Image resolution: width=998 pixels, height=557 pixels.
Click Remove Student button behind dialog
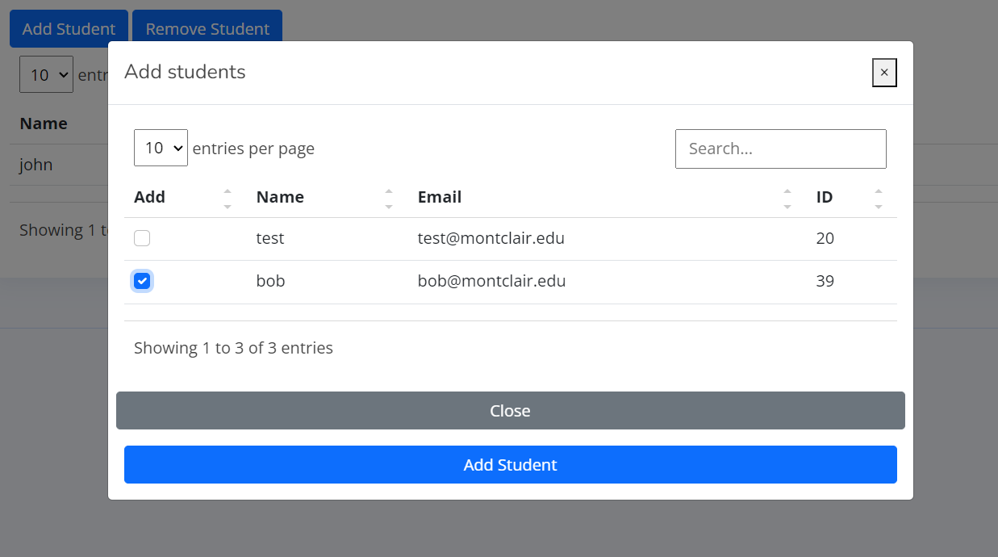pyautogui.click(x=207, y=29)
